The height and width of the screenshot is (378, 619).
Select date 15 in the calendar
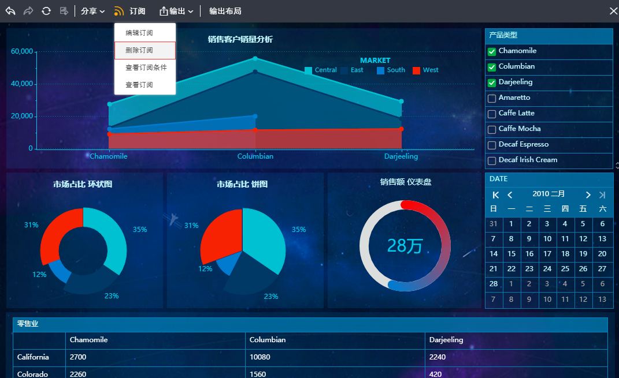click(x=511, y=253)
